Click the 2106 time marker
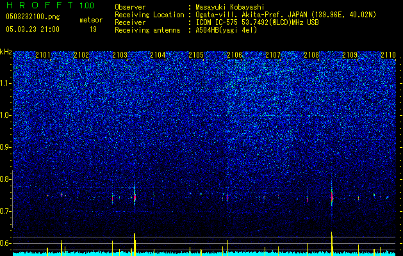The width and height of the screenshot is (403, 256). pyautogui.click(x=234, y=55)
